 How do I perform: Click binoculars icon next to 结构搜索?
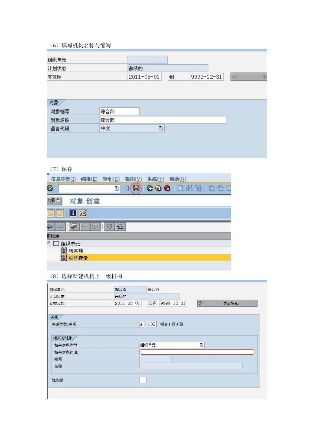click(64, 258)
